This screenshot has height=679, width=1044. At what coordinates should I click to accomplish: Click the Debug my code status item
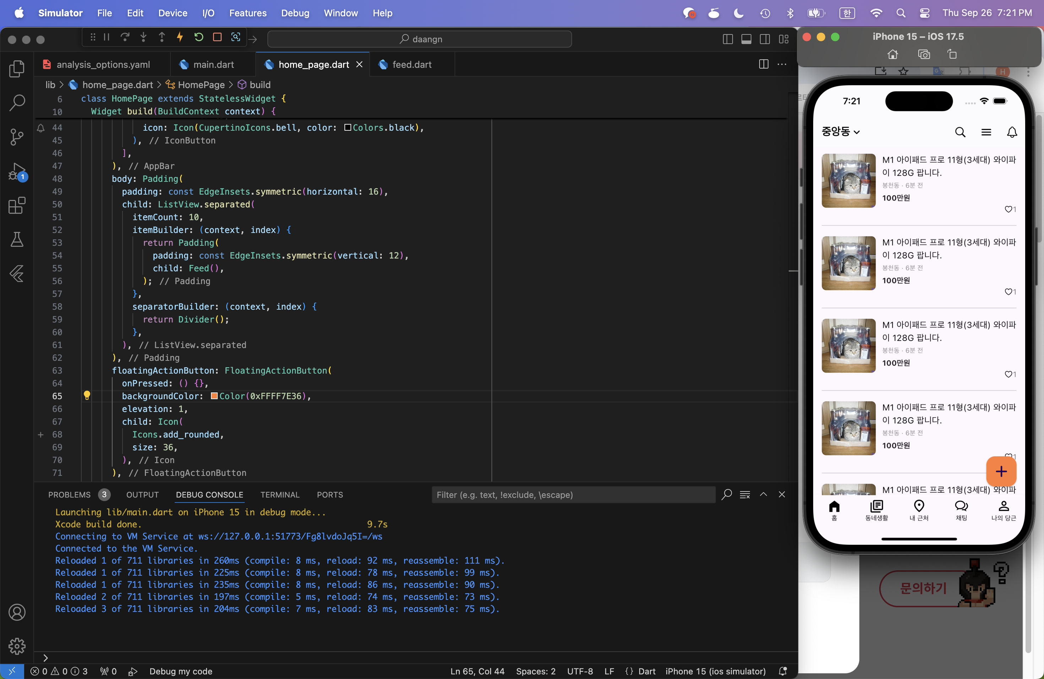pos(181,671)
